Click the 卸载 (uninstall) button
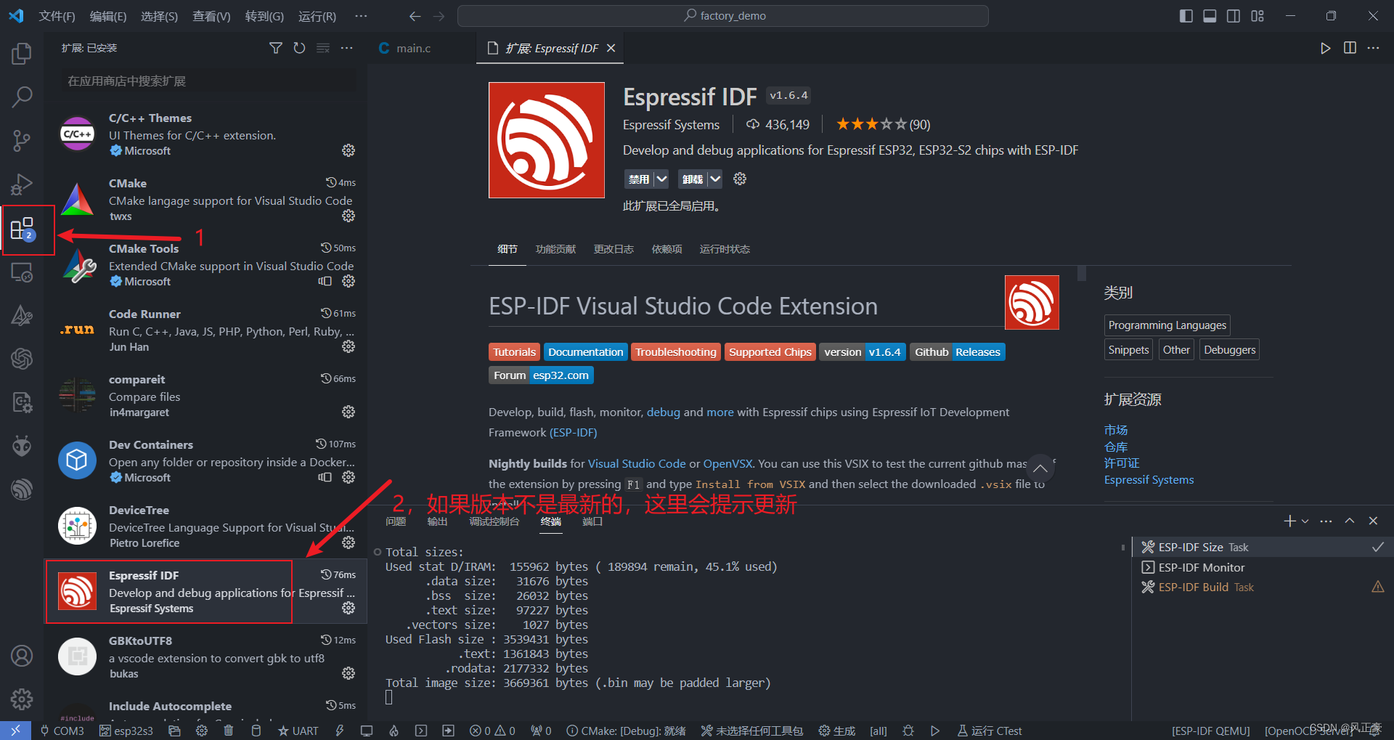 [693, 179]
